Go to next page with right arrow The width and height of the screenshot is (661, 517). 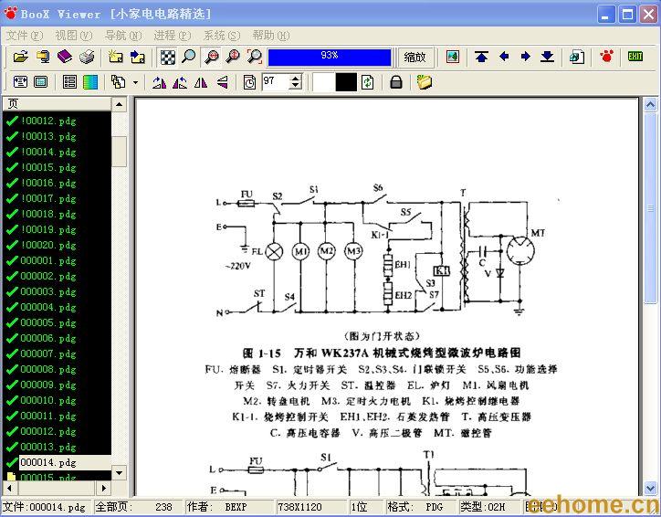(x=525, y=57)
